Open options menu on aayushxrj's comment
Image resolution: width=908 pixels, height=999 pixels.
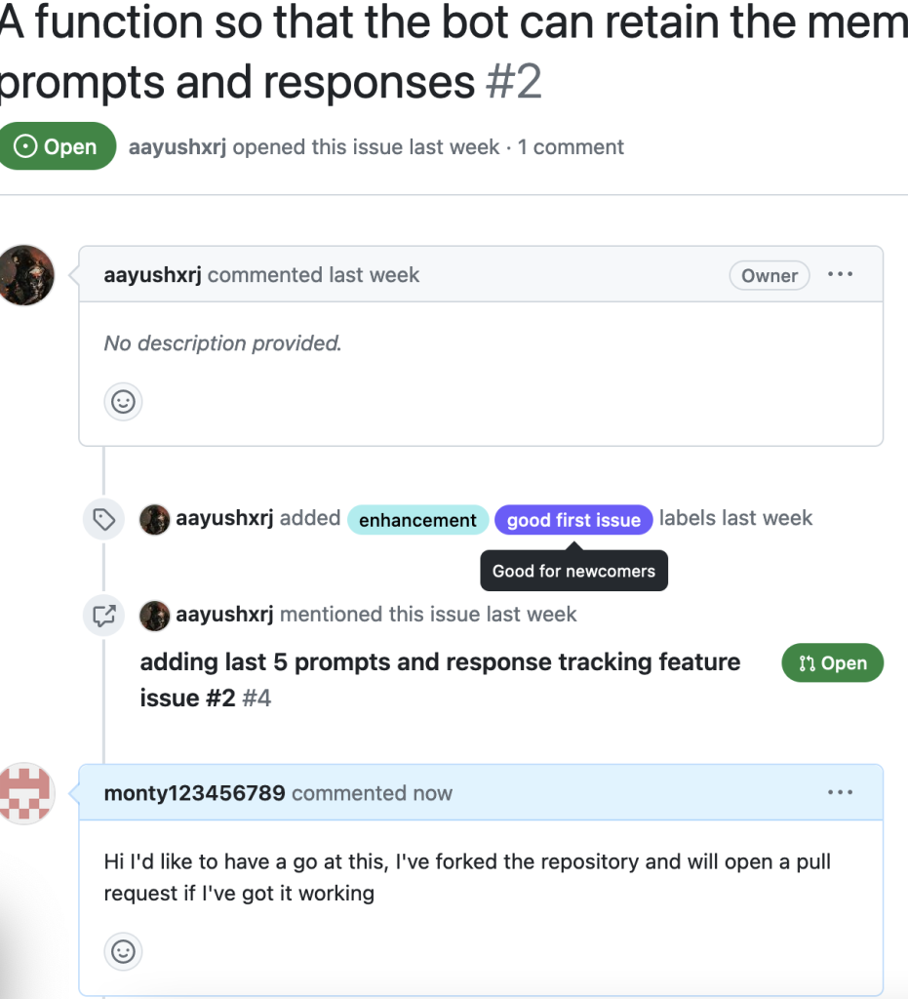pyautogui.click(x=840, y=274)
